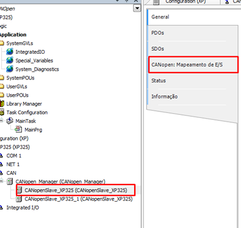The height and width of the screenshot is (228, 241).
Task: Open the SDOs tab
Action: pyautogui.click(x=193, y=49)
